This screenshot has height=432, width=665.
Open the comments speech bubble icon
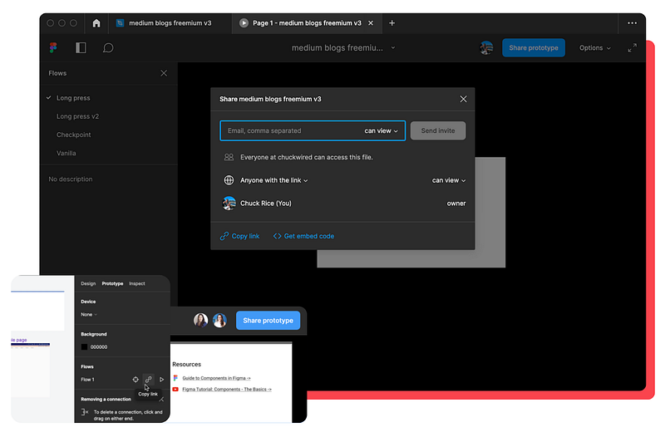pos(108,48)
